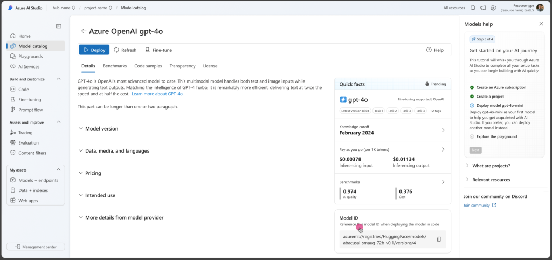Open Fine-tuning in the sidebar
The height and width of the screenshot is (260, 552).
click(36, 100)
